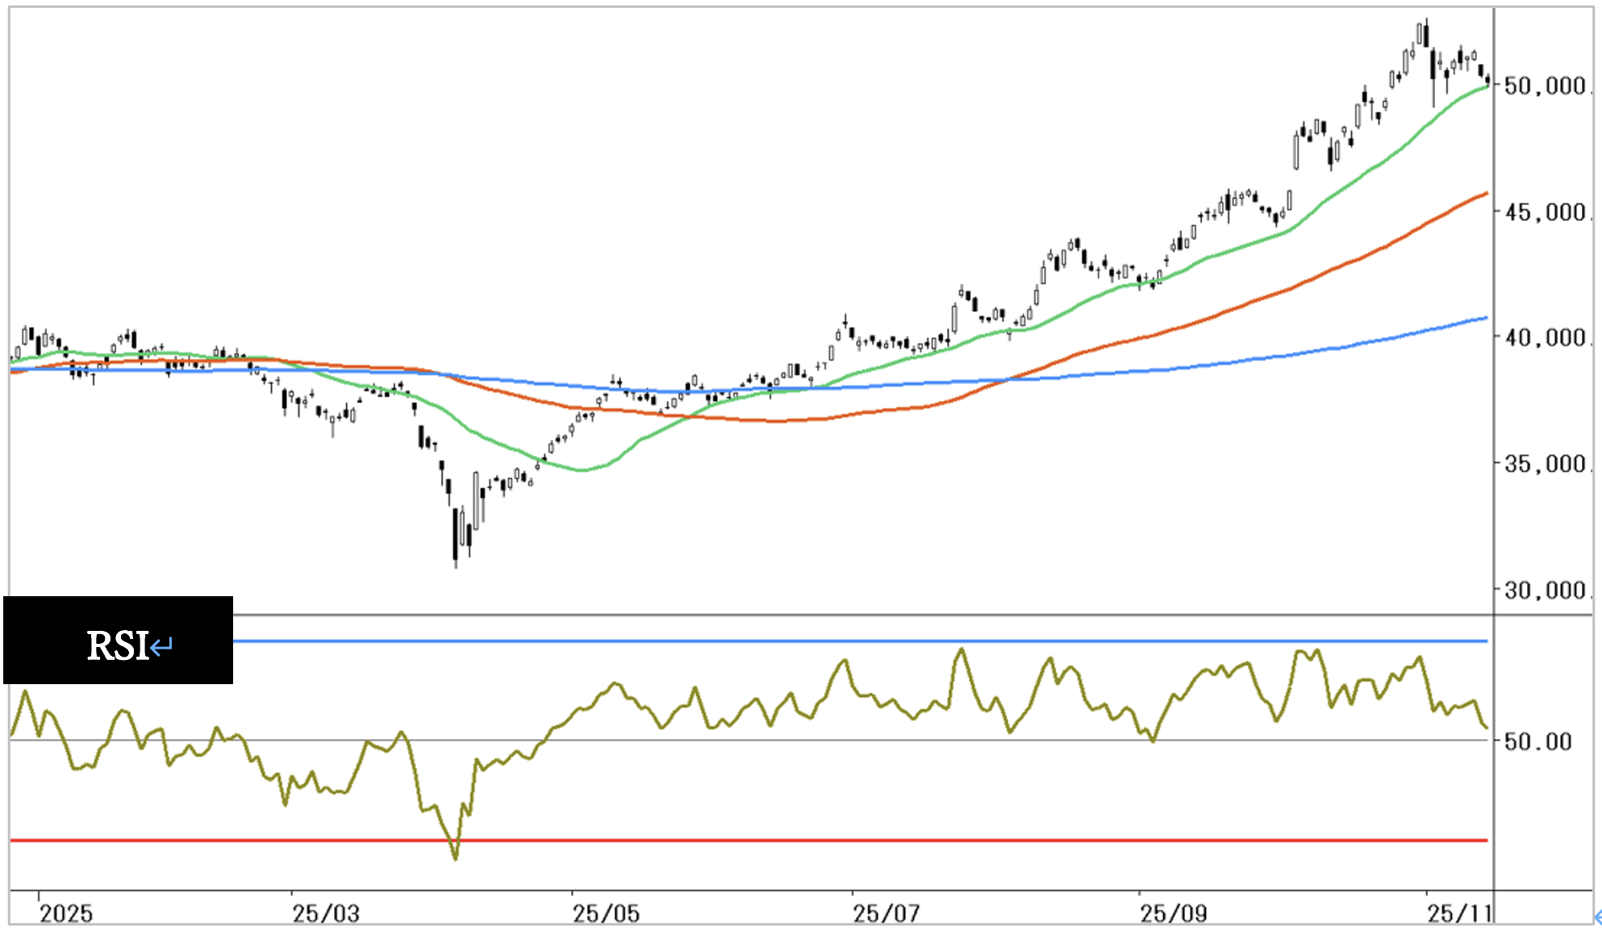
Task: Click the 2025 date axis label
Action: point(66,913)
